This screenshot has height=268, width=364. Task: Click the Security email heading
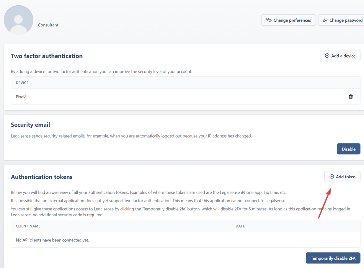[x=30, y=125]
